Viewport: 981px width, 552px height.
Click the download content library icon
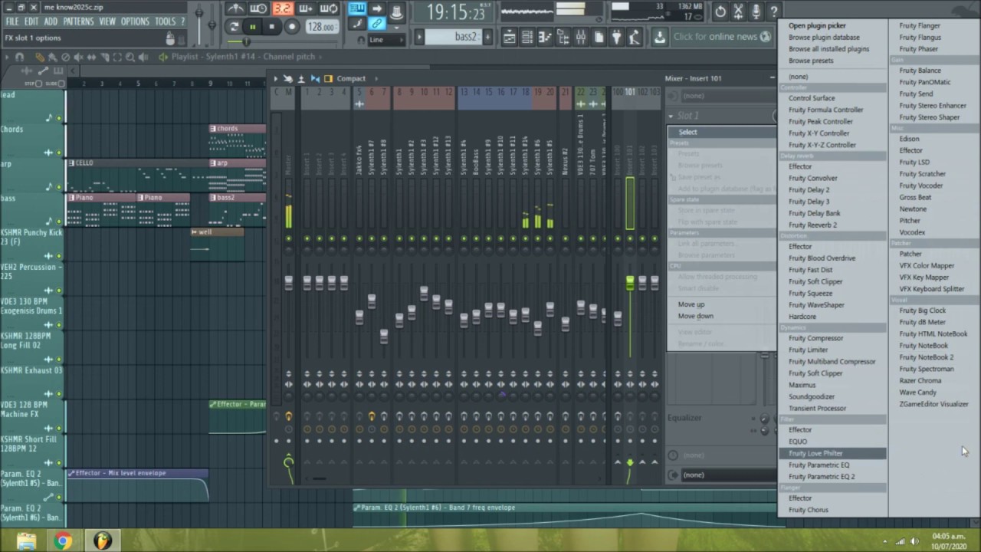(x=659, y=37)
